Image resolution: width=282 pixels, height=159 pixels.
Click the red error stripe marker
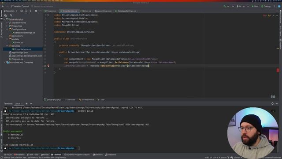click(278, 70)
